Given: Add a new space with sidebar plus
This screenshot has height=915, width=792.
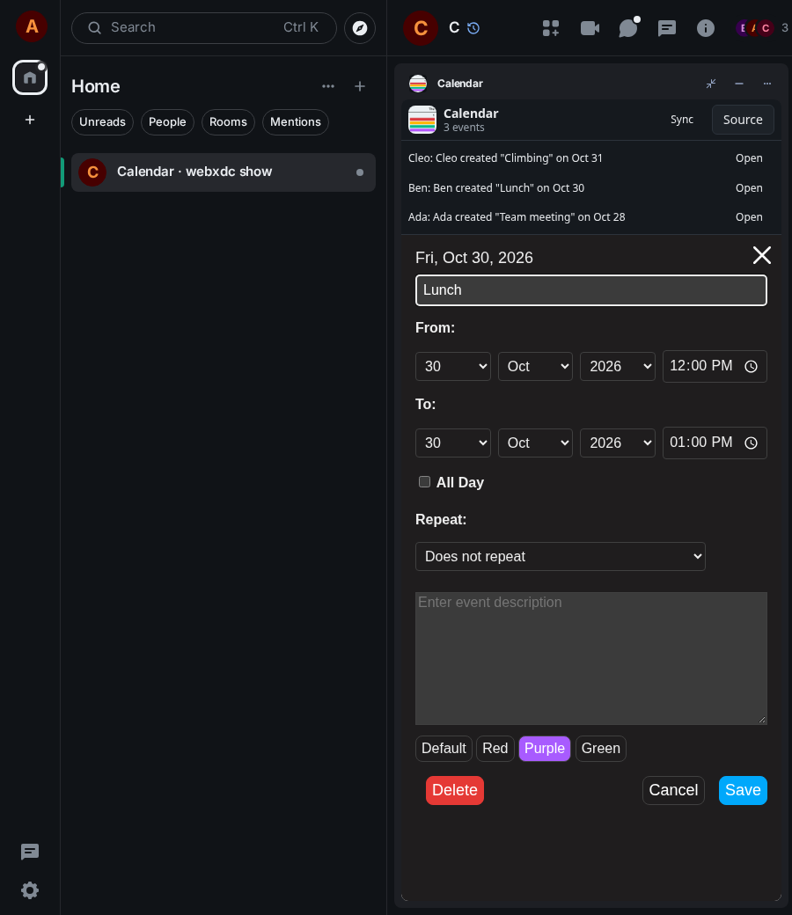Looking at the screenshot, I should (x=30, y=120).
